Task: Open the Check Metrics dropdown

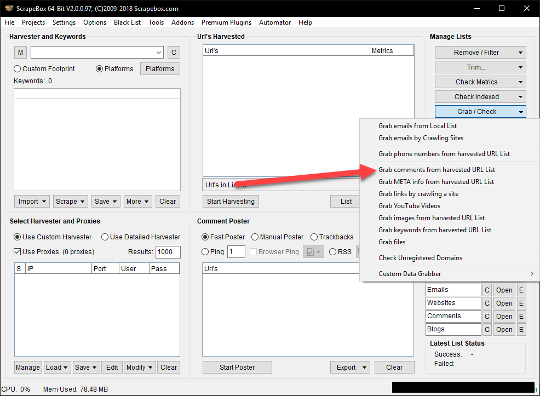Action: tap(480, 82)
